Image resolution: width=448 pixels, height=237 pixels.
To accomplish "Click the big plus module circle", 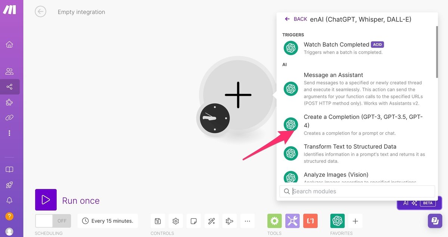I will click(x=238, y=95).
